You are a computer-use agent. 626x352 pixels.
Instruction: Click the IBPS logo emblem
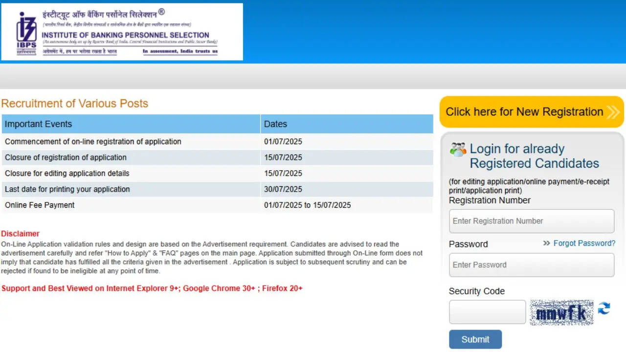pos(26,31)
